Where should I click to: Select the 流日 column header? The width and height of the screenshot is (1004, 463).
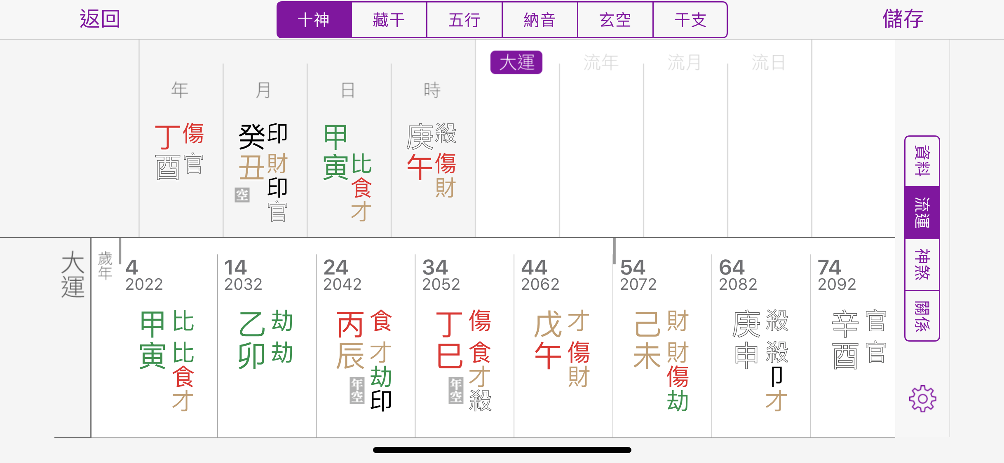pyautogui.click(x=769, y=63)
